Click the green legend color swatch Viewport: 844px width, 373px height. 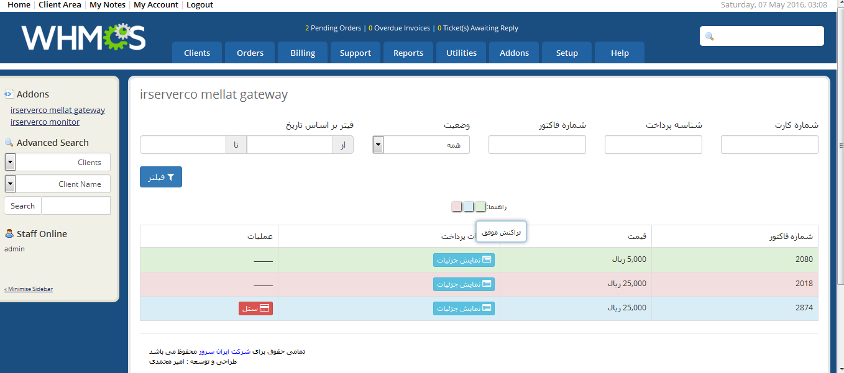[x=480, y=207]
